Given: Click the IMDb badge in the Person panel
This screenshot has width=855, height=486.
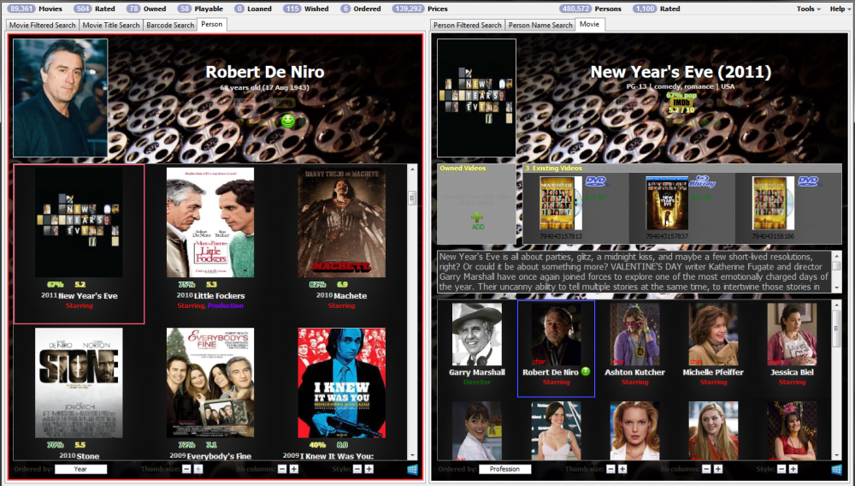Looking at the screenshot, I should pyautogui.click(x=283, y=103).
